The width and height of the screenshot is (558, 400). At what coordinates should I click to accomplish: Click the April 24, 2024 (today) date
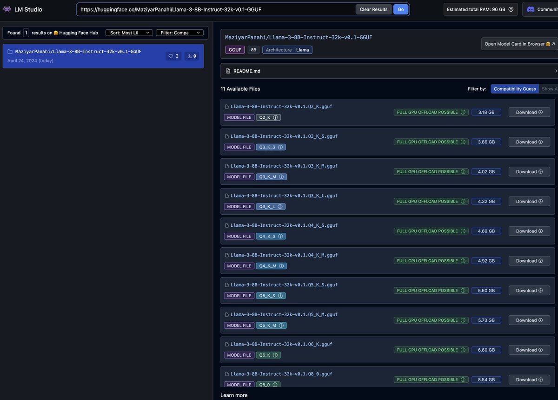30,61
